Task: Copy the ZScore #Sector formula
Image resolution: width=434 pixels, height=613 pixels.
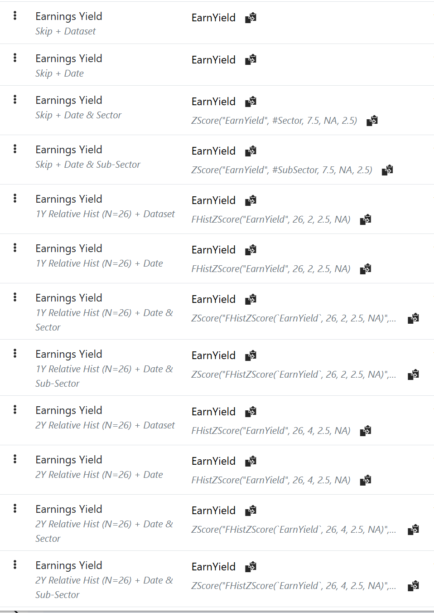Action: [x=372, y=121]
